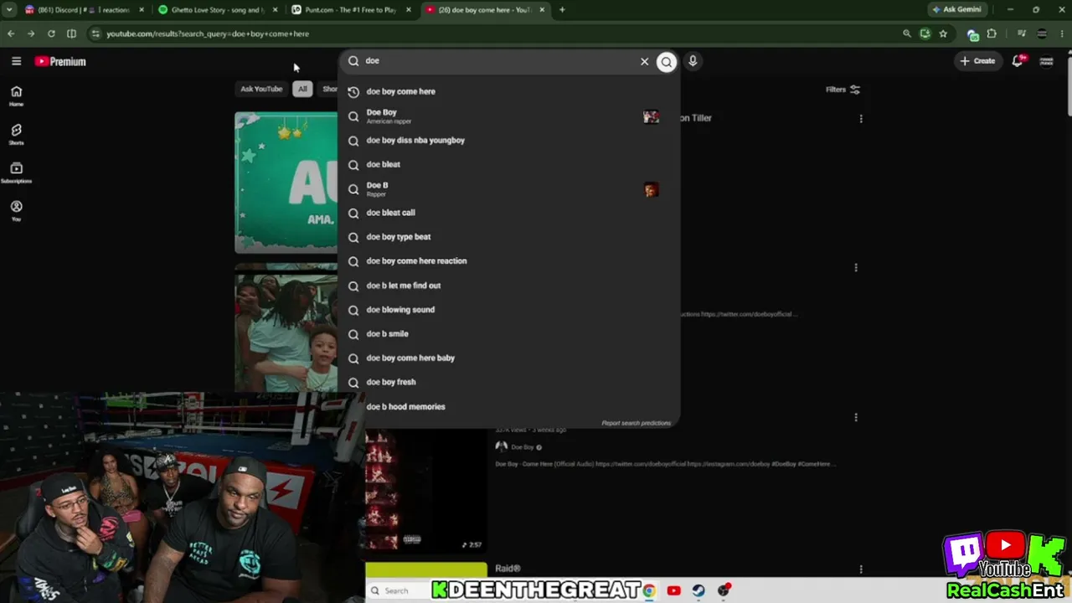This screenshot has height=603, width=1072.
Task: Pick suggestion 'doe boy type beat'
Action: [509, 237]
